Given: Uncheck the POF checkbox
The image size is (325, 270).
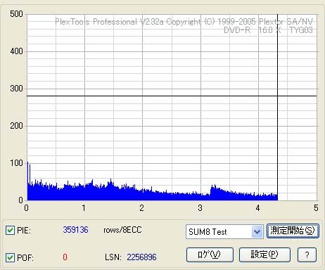Looking at the screenshot, I should coord(10,257).
